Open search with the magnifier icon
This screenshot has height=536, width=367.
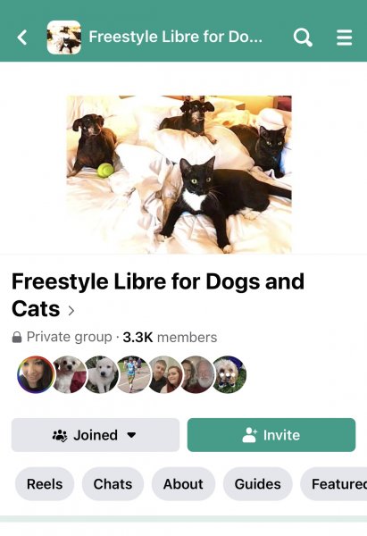(x=303, y=38)
